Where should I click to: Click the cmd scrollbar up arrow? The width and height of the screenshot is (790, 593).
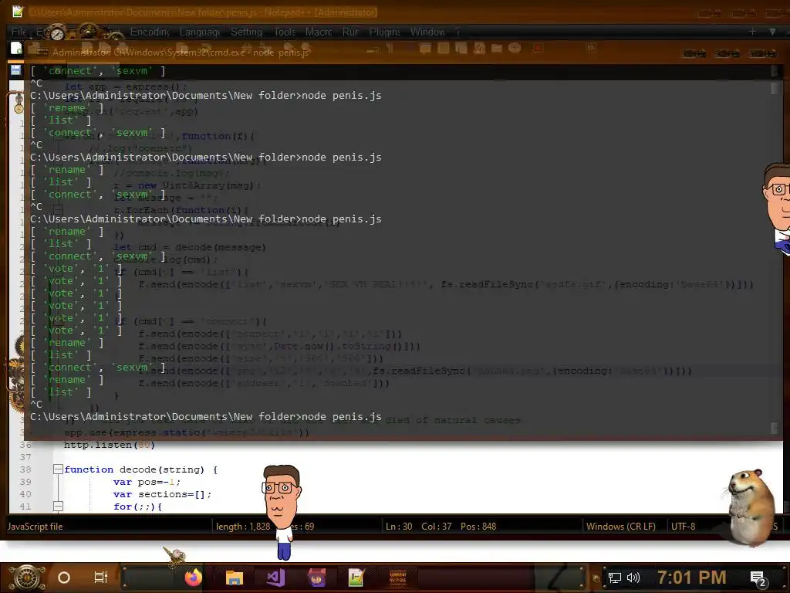[x=775, y=71]
